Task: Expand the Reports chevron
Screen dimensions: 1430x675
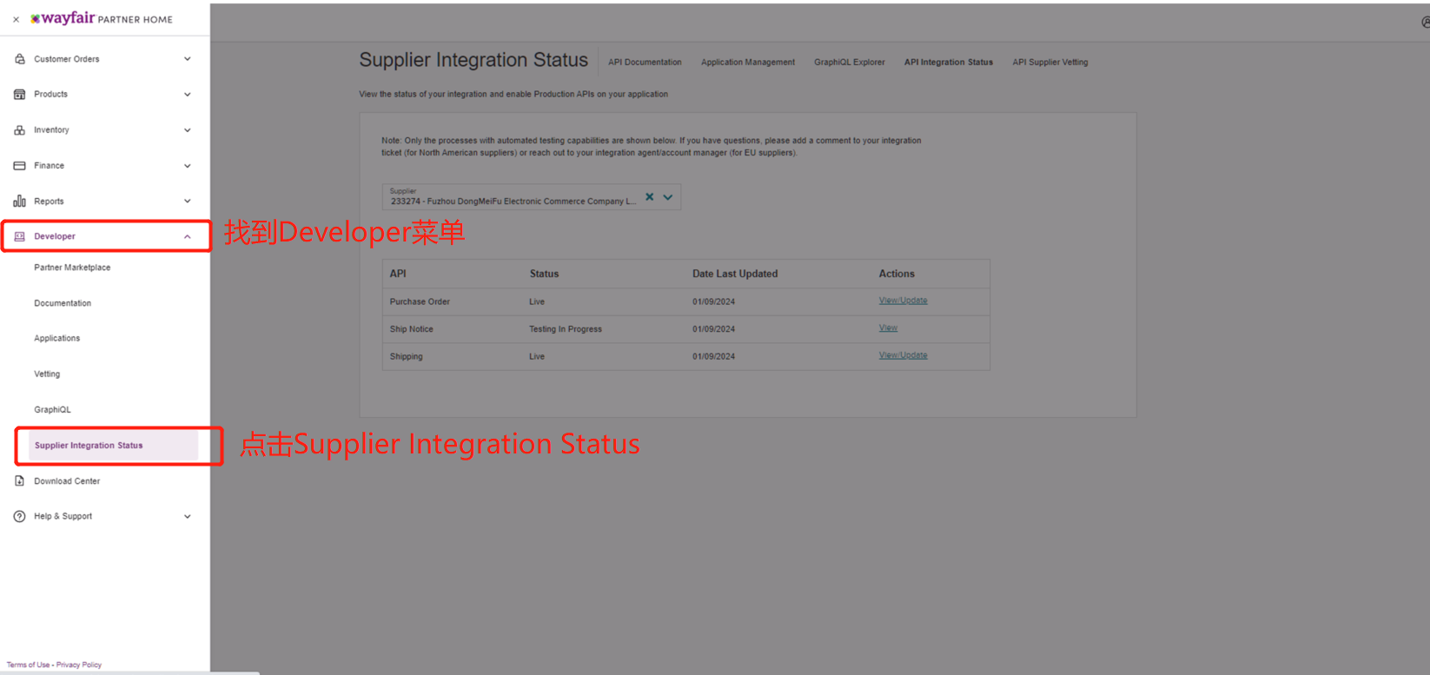Action: pyautogui.click(x=187, y=202)
